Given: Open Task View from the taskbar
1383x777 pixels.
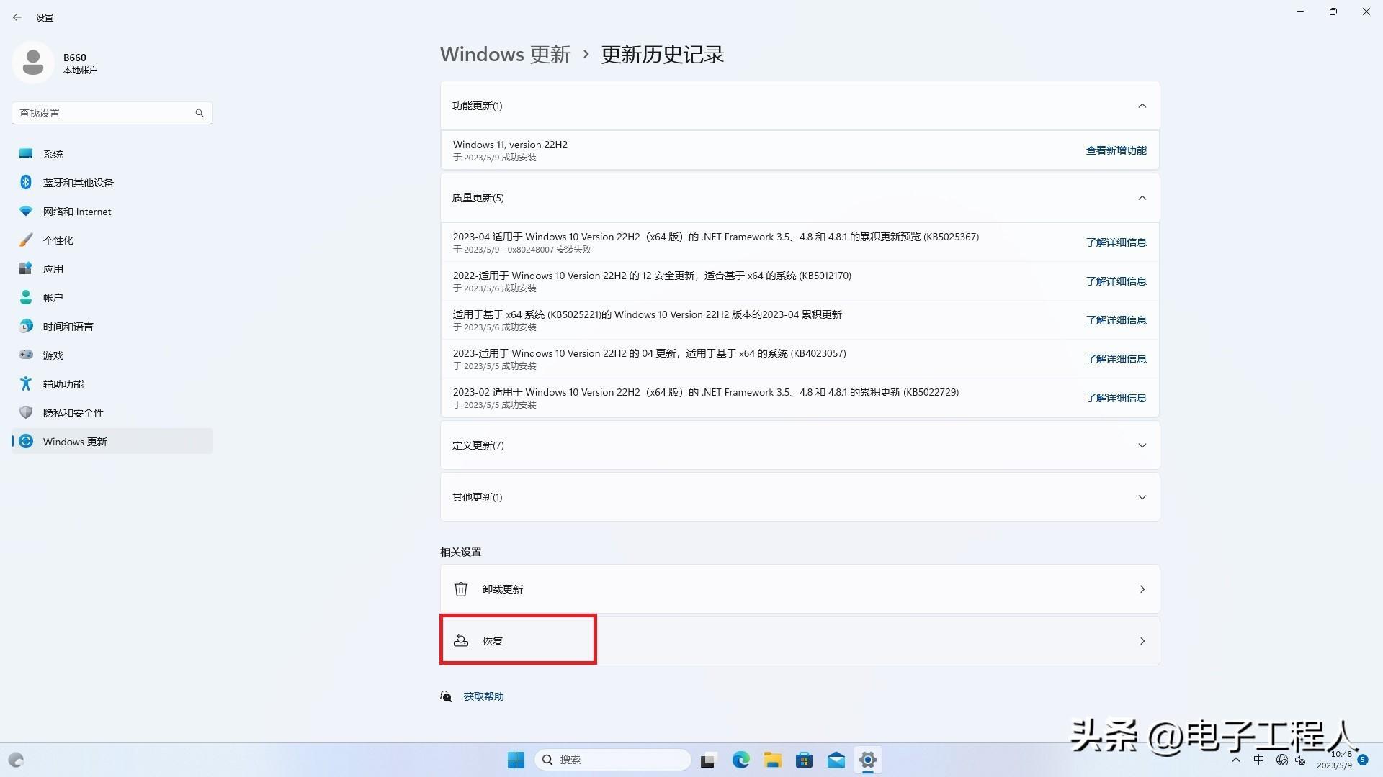Looking at the screenshot, I should pos(708,760).
